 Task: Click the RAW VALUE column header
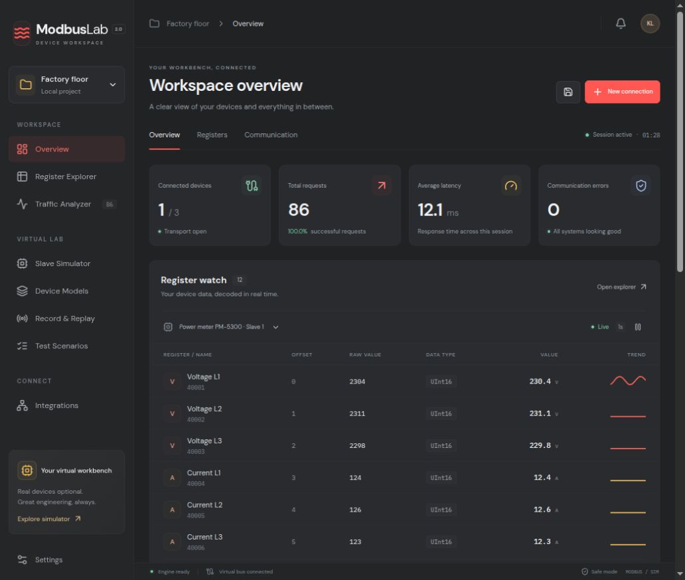tap(365, 354)
